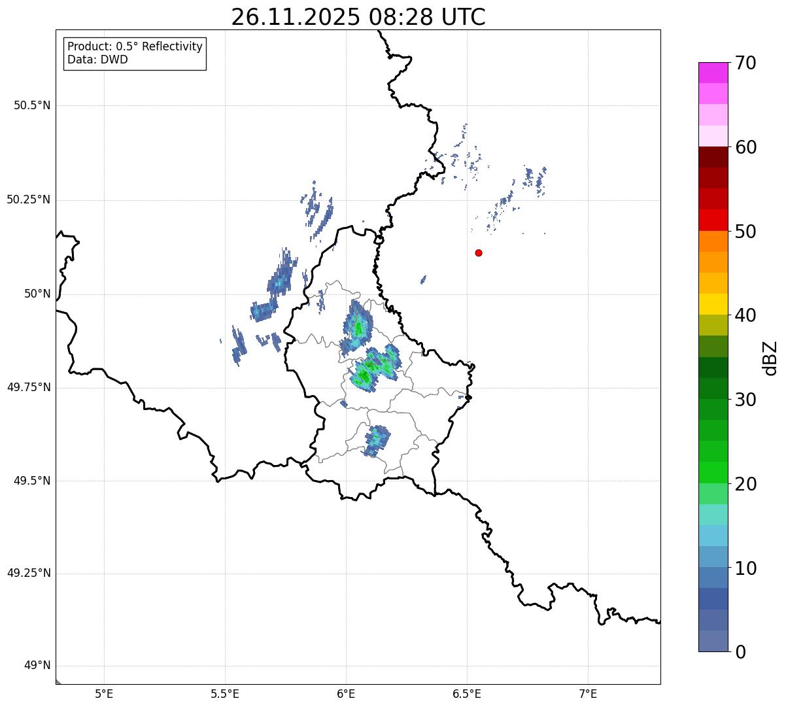Click the colorbar value 70
Screen dimensions: 786x707
point(745,63)
